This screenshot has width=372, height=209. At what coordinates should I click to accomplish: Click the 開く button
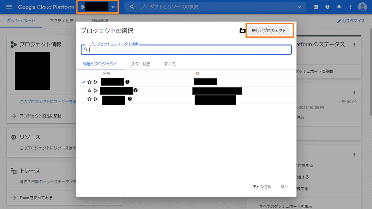pyautogui.click(x=284, y=187)
